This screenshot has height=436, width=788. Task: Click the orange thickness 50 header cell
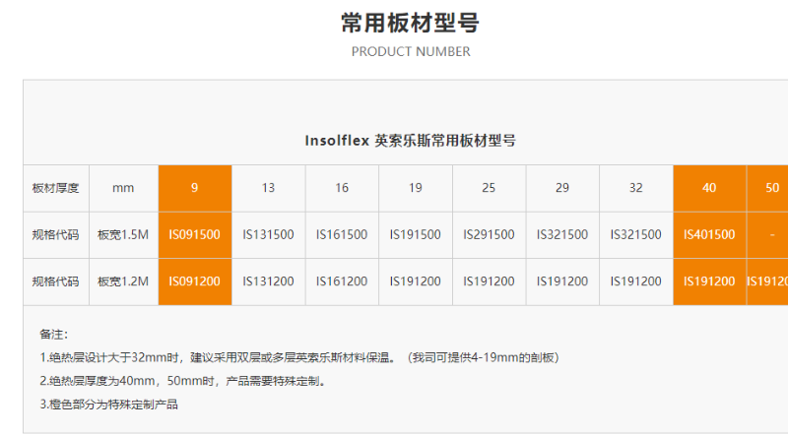771,188
